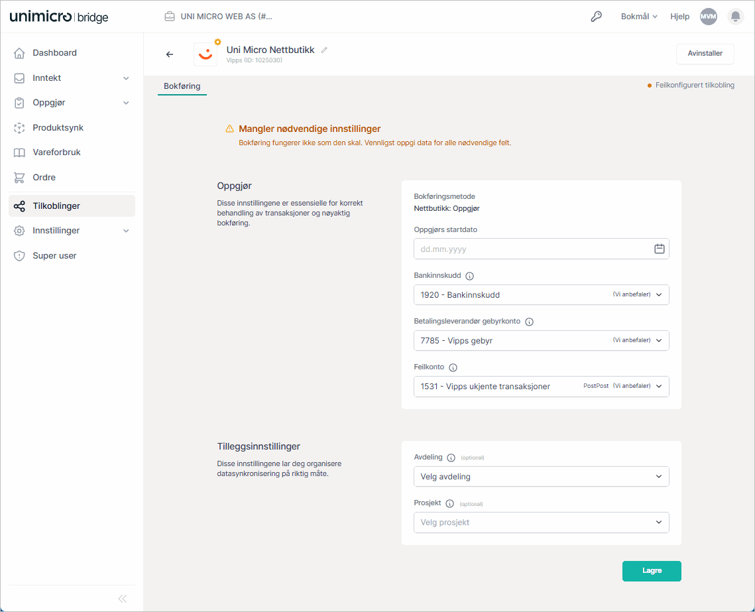The width and height of the screenshot is (755, 612).
Task: Show info for Avdeling
Action: 451,458
